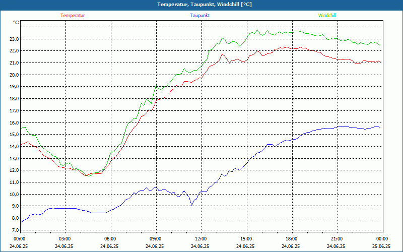
Task: Click the 18,0 y-axis value
Action: [x=14, y=99]
